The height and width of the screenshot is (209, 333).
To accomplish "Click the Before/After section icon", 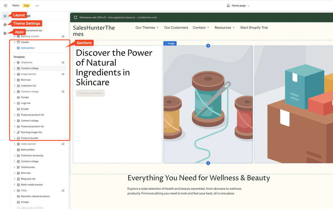I will tap(18, 150).
